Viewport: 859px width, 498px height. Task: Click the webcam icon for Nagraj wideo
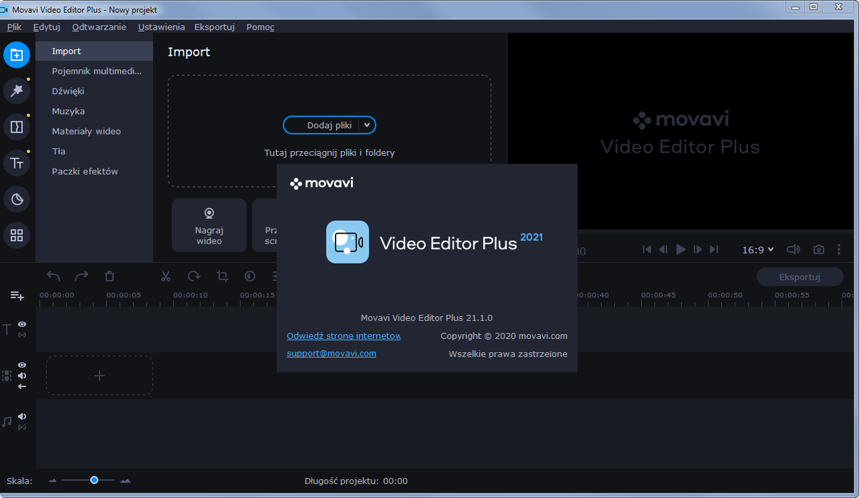coord(209,213)
